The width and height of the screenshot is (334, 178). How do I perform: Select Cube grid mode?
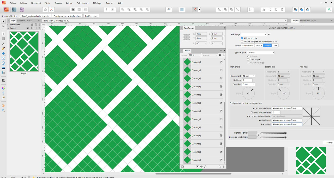tap(275, 45)
